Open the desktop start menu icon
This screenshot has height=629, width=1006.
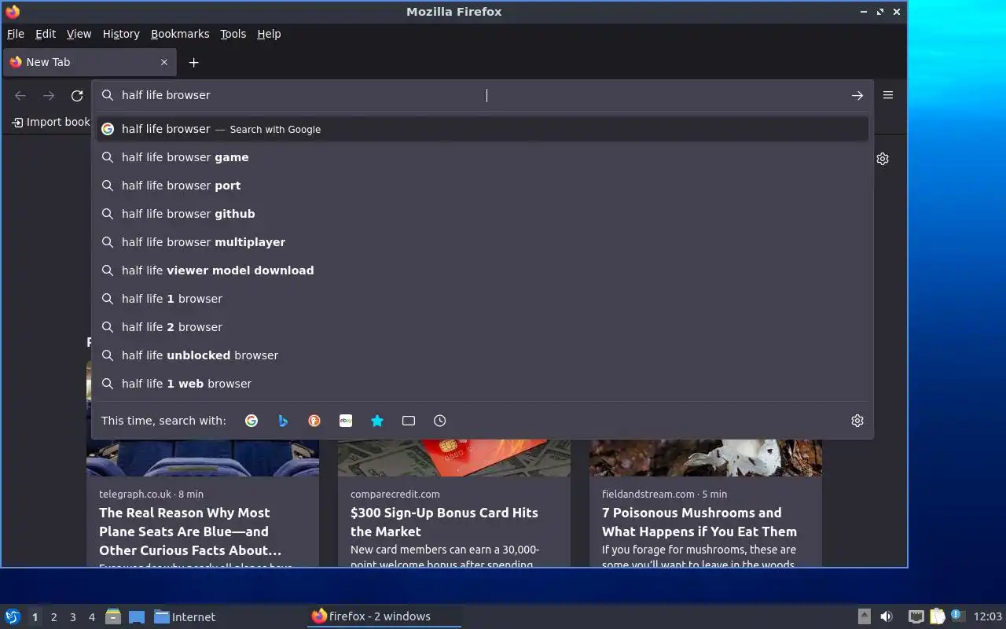pyautogui.click(x=13, y=616)
